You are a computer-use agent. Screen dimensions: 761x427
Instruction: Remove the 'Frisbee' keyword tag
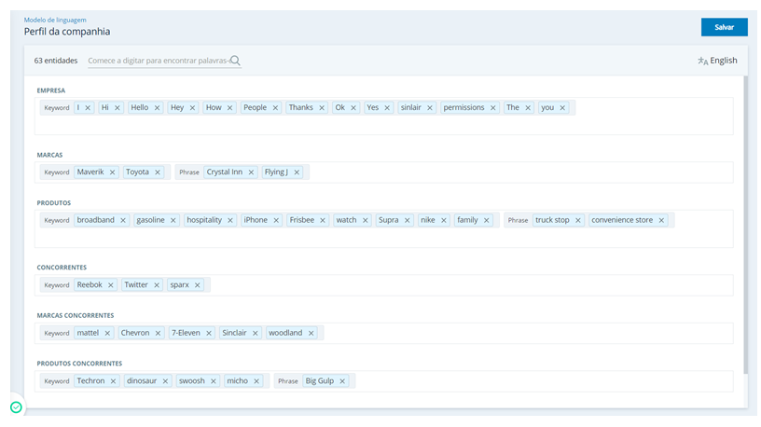323,220
